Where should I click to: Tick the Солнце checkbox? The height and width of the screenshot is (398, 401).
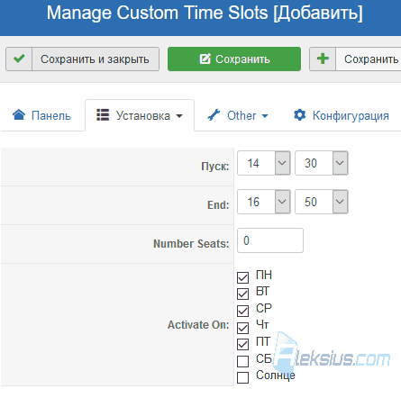coord(242,377)
